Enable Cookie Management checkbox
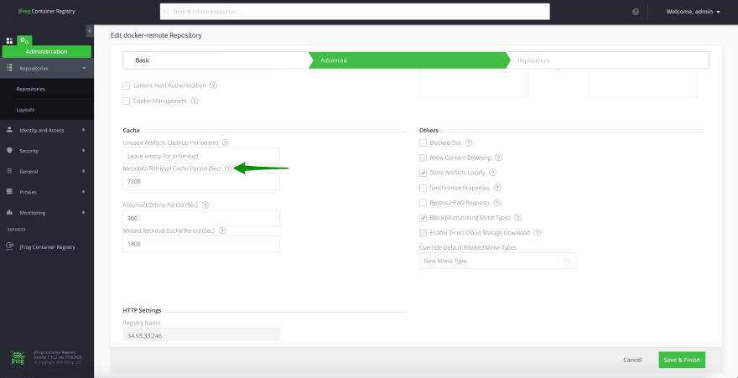The width and height of the screenshot is (738, 378). point(126,101)
